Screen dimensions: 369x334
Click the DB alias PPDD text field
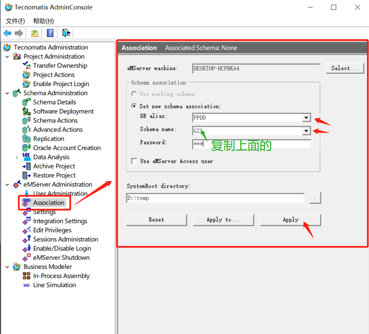247,117
